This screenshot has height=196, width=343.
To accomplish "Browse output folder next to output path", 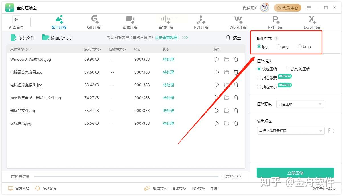I will (x=331, y=131).
